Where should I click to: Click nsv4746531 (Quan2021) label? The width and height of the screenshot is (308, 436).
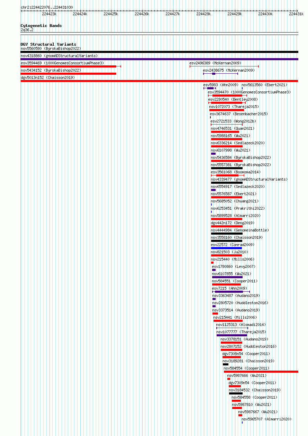(x=233, y=128)
